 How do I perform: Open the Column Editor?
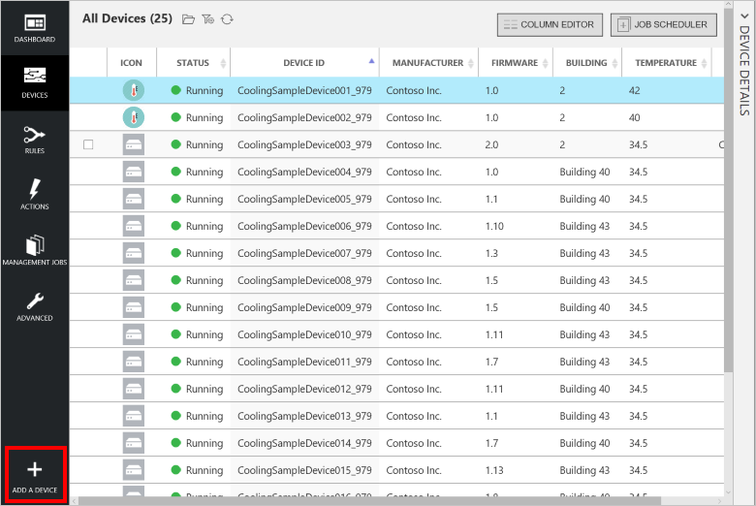tap(550, 24)
